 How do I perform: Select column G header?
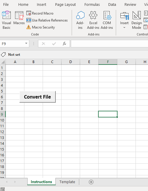tap(126, 62)
